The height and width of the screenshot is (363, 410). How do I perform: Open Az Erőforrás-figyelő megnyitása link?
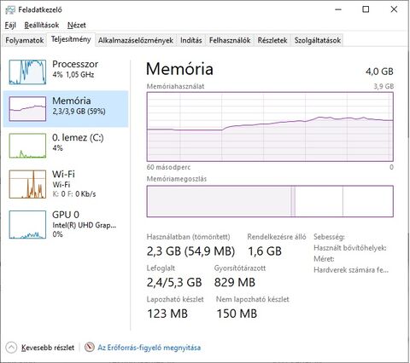tap(149, 348)
